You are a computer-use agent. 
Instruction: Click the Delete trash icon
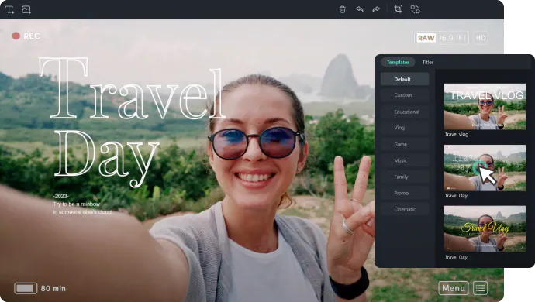pyautogui.click(x=343, y=9)
